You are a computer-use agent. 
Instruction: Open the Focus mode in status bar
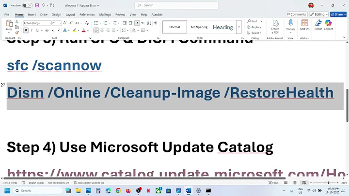(x=273, y=182)
